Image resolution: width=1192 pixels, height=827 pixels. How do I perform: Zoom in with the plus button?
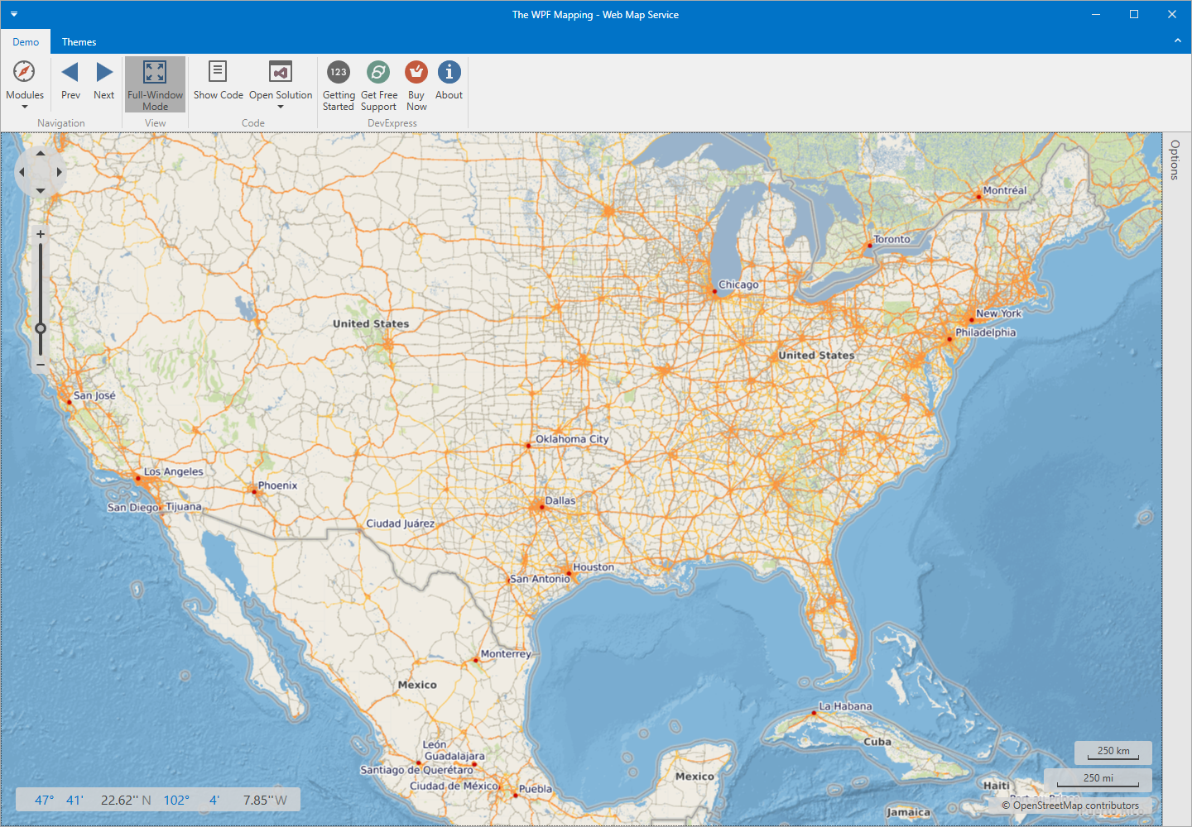point(41,234)
